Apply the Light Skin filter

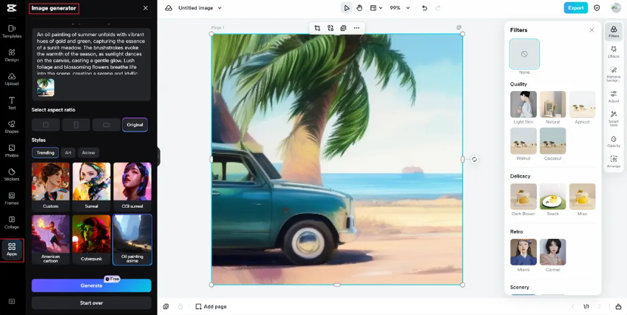click(523, 104)
